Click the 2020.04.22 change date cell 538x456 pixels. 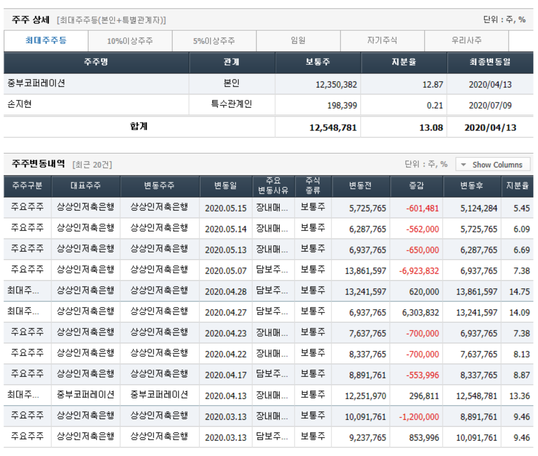[x=226, y=355]
